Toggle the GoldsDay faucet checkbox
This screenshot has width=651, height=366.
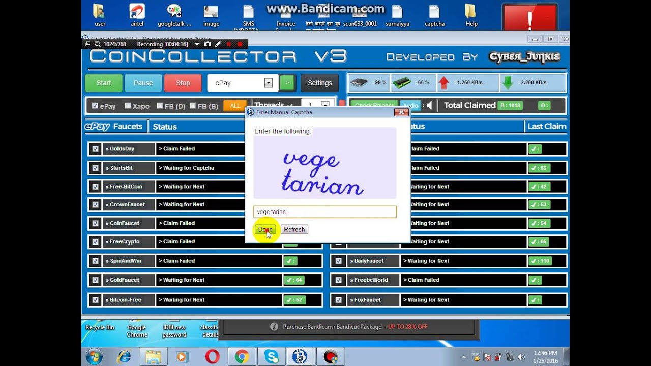coord(95,149)
